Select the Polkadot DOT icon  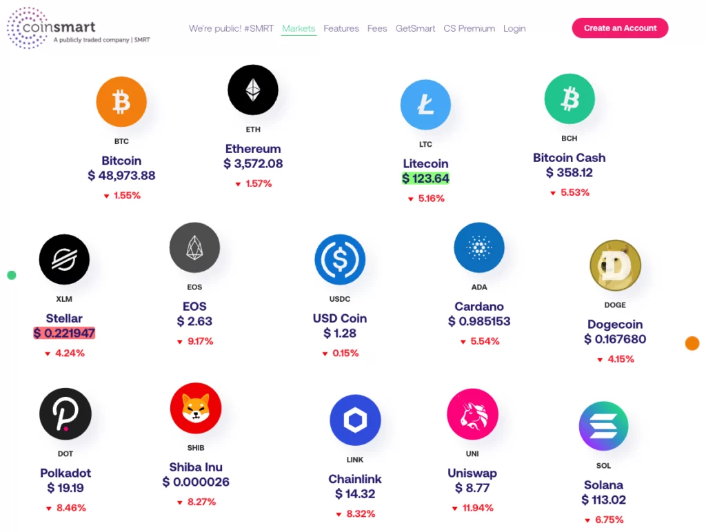click(65, 413)
